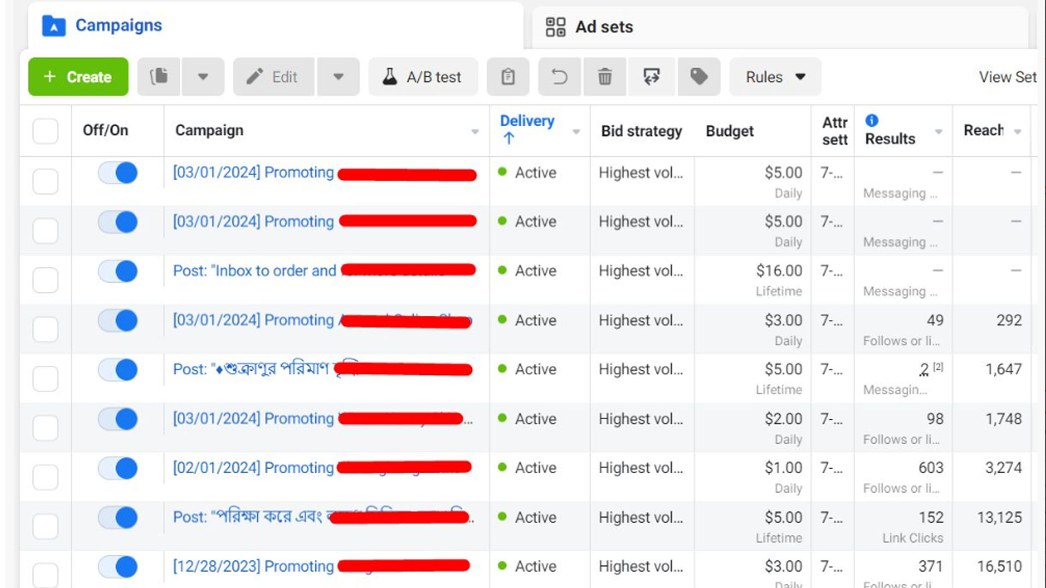Open the Rules dropdown
The width and height of the screenshot is (1046, 588).
[x=775, y=77]
